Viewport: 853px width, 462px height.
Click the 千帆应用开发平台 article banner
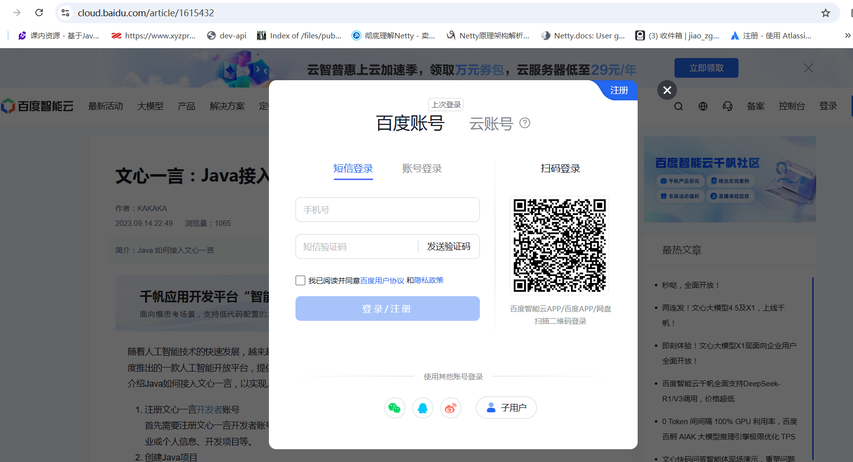pyautogui.click(x=192, y=303)
